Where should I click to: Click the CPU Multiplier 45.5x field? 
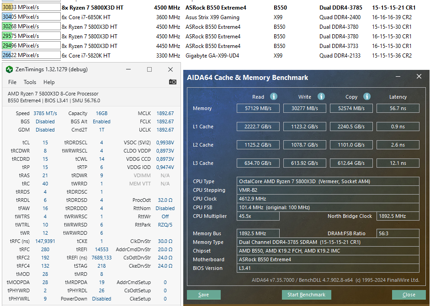pyautogui.click(x=258, y=216)
